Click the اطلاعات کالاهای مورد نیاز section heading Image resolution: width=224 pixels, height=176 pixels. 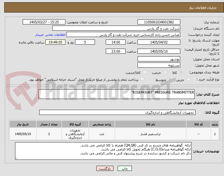(x=199, y=103)
